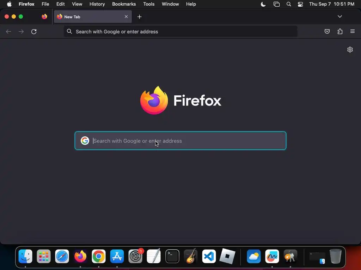Open the Firefox menu in menu bar
This screenshot has height=270, width=361.
[26, 4]
